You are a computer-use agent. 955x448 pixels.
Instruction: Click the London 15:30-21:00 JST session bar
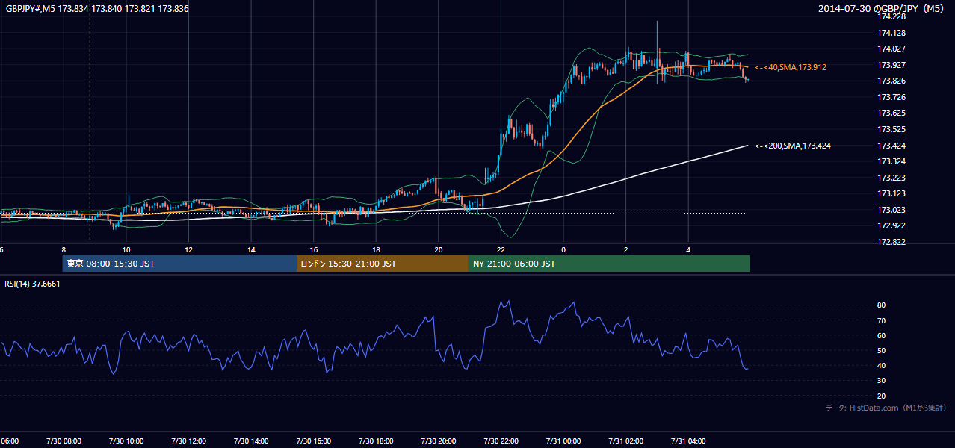pyautogui.click(x=383, y=264)
